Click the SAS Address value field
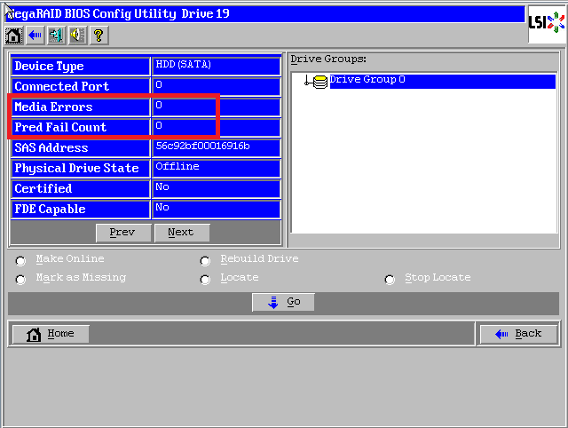568x428 pixels. point(217,147)
